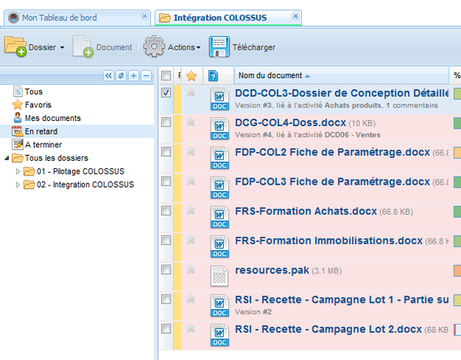The width and height of the screenshot is (461, 360).
Task: Select FRS-Formation Immobilisations.docx checkbox
Action: pos(166,241)
